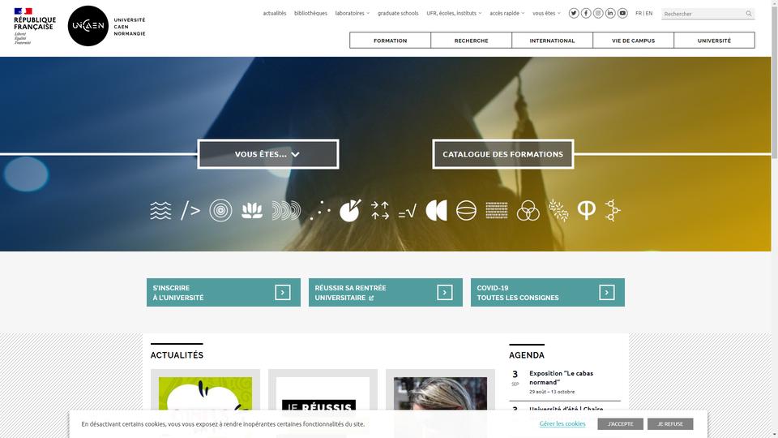Select the pie chart discipline icon
Screen dimensions: 778x438
pyautogui.click(x=350, y=211)
